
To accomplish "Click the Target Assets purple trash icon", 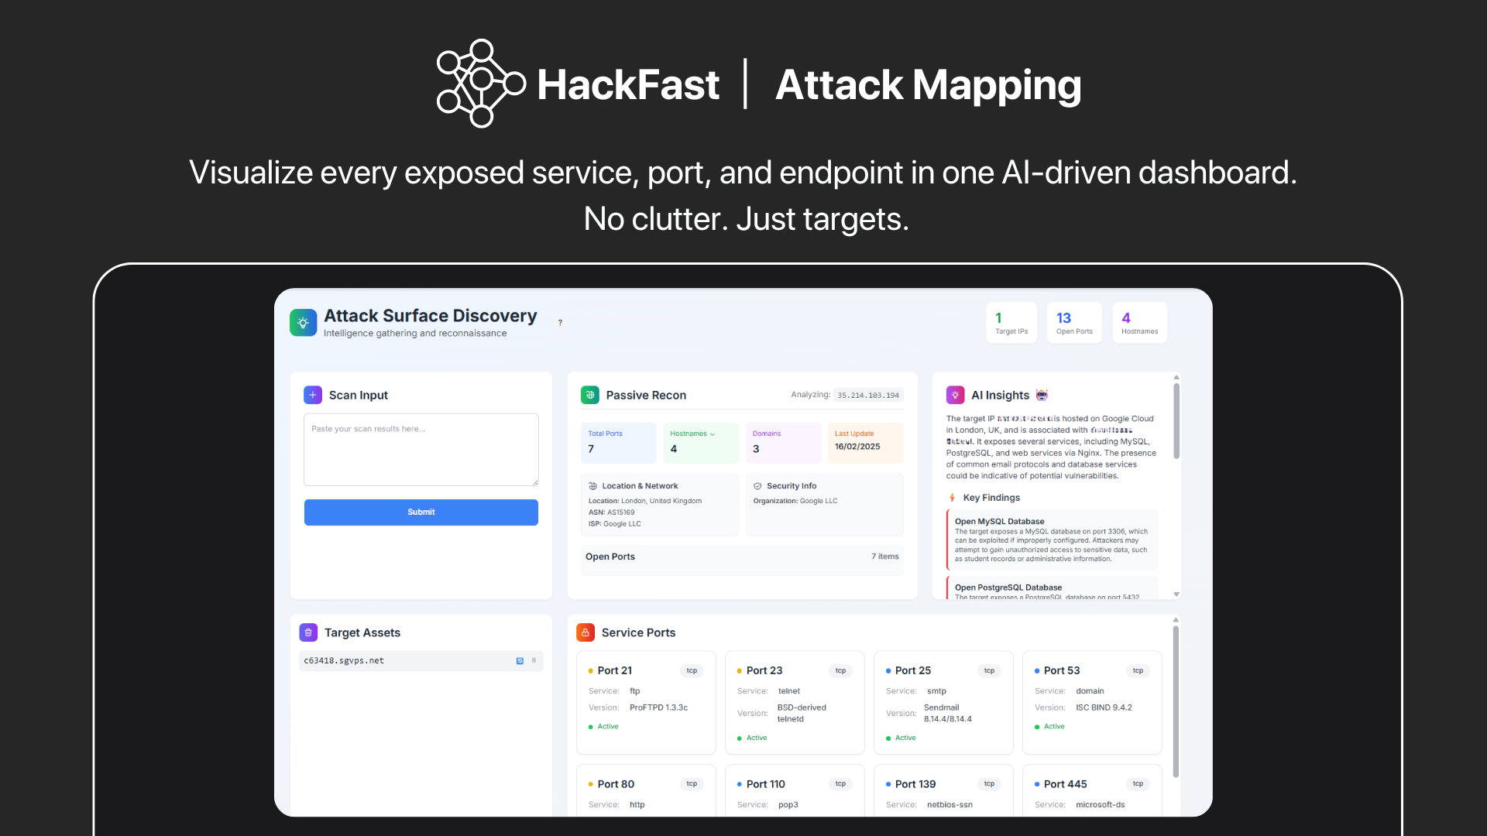I will [x=308, y=632].
